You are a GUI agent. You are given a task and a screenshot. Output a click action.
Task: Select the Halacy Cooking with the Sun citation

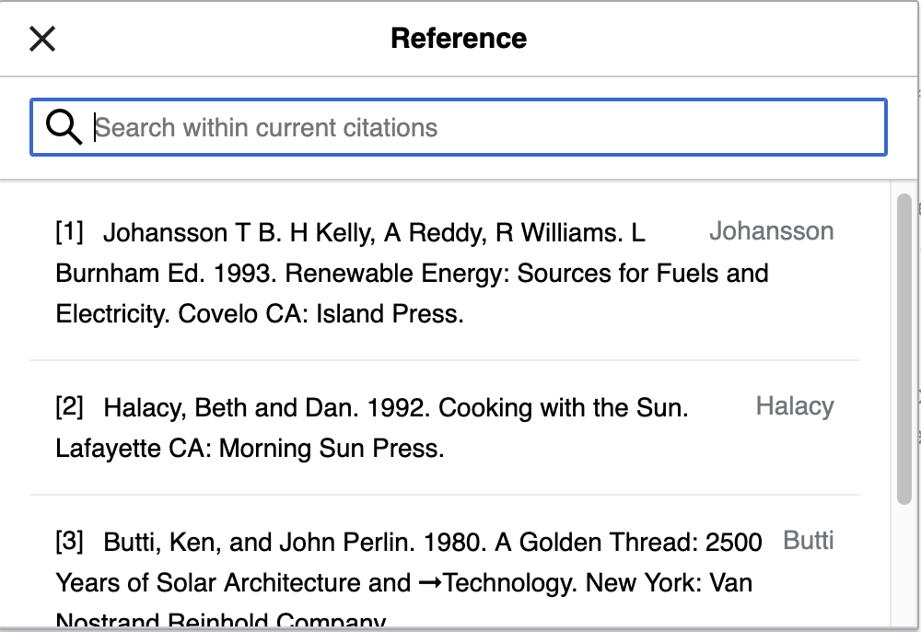(x=368, y=427)
